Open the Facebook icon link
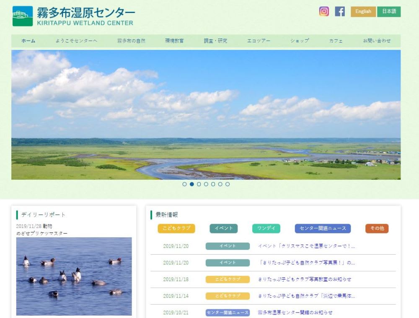The width and height of the screenshot is (419, 318). coord(340,12)
